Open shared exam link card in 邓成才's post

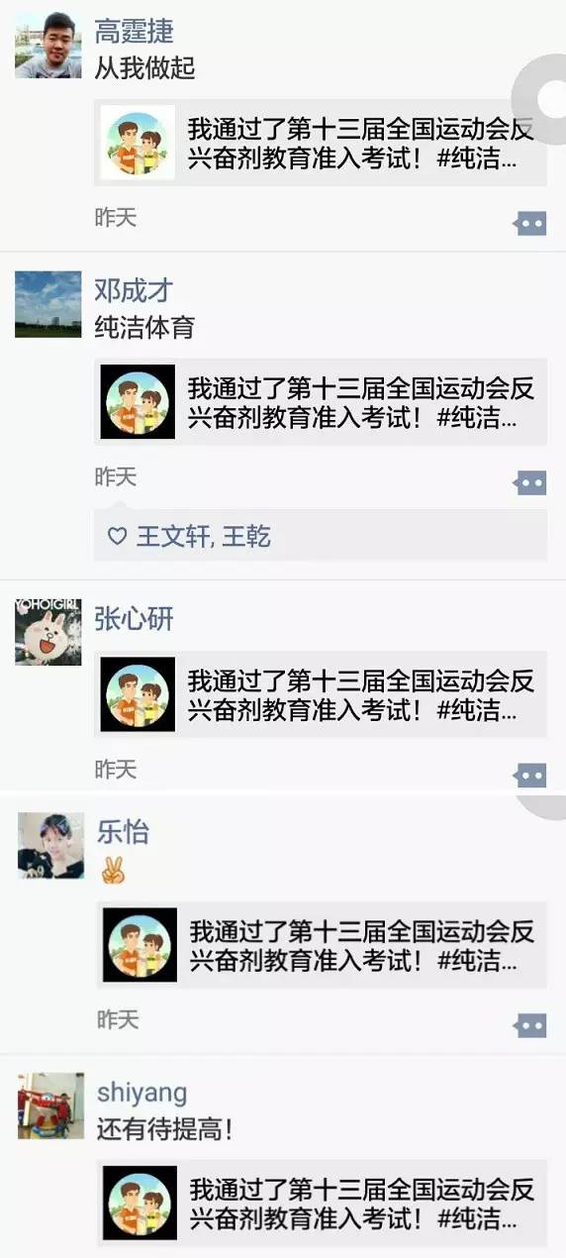coord(321,401)
